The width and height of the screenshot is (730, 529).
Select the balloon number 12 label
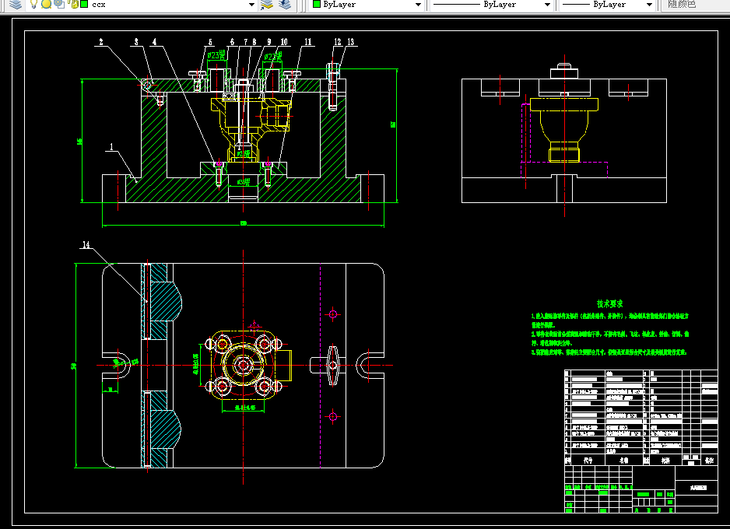click(x=338, y=42)
